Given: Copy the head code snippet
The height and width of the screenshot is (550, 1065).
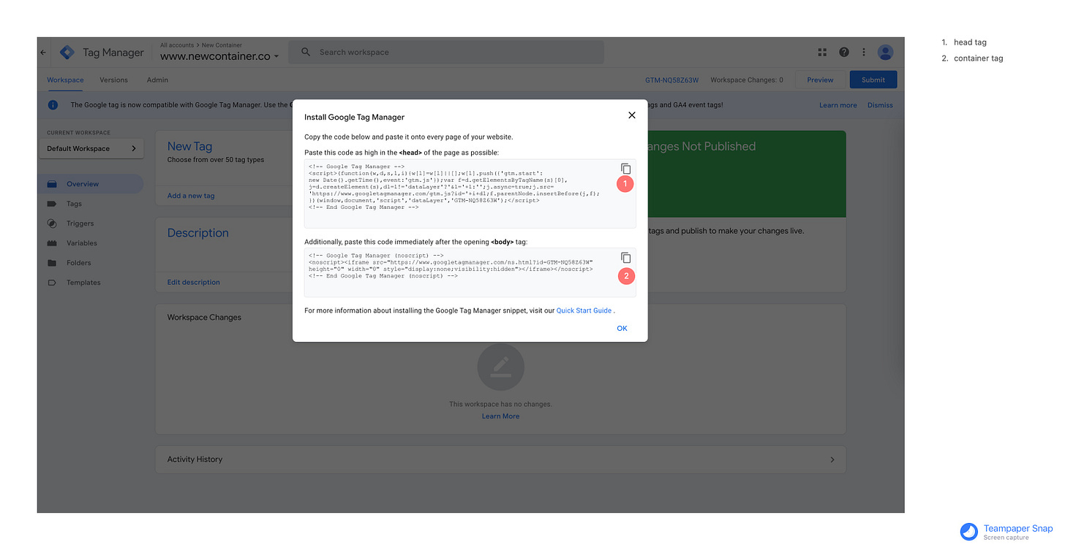Looking at the screenshot, I should 625,169.
